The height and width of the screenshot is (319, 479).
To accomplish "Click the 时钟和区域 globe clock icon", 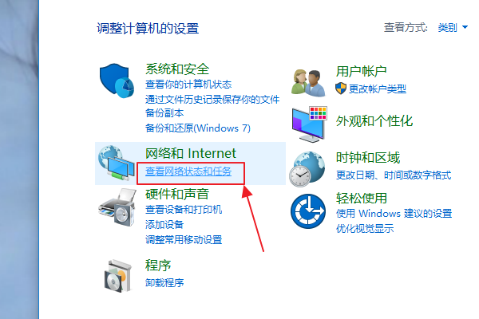I will coord(307,169).
